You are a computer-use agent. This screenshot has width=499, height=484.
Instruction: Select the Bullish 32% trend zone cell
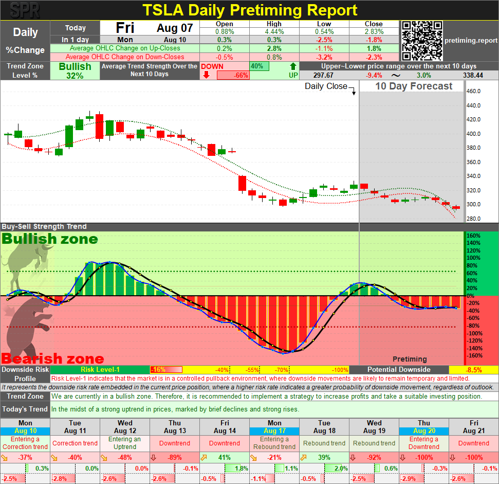click(x=75, y=70)
